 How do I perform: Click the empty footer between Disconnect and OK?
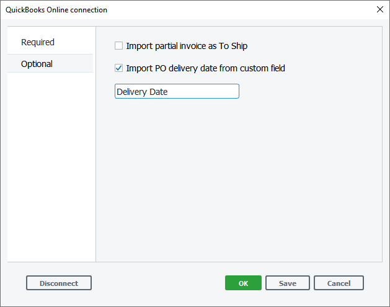pos(158,283)
